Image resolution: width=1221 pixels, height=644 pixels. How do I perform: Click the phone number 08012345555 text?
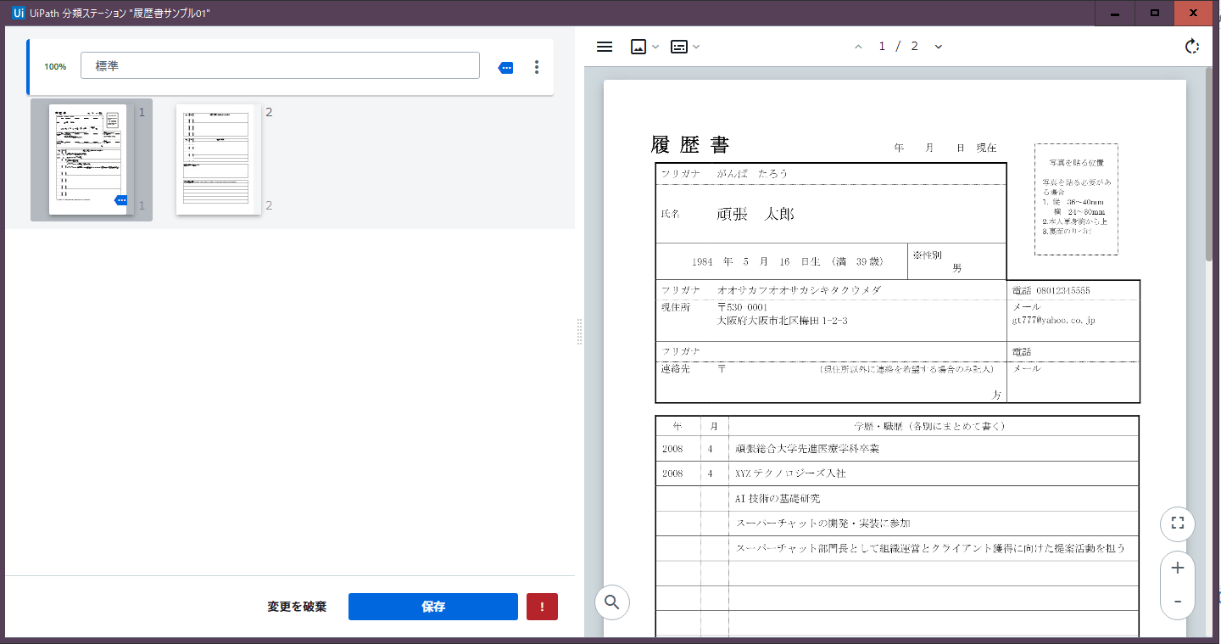[1063, 290]
